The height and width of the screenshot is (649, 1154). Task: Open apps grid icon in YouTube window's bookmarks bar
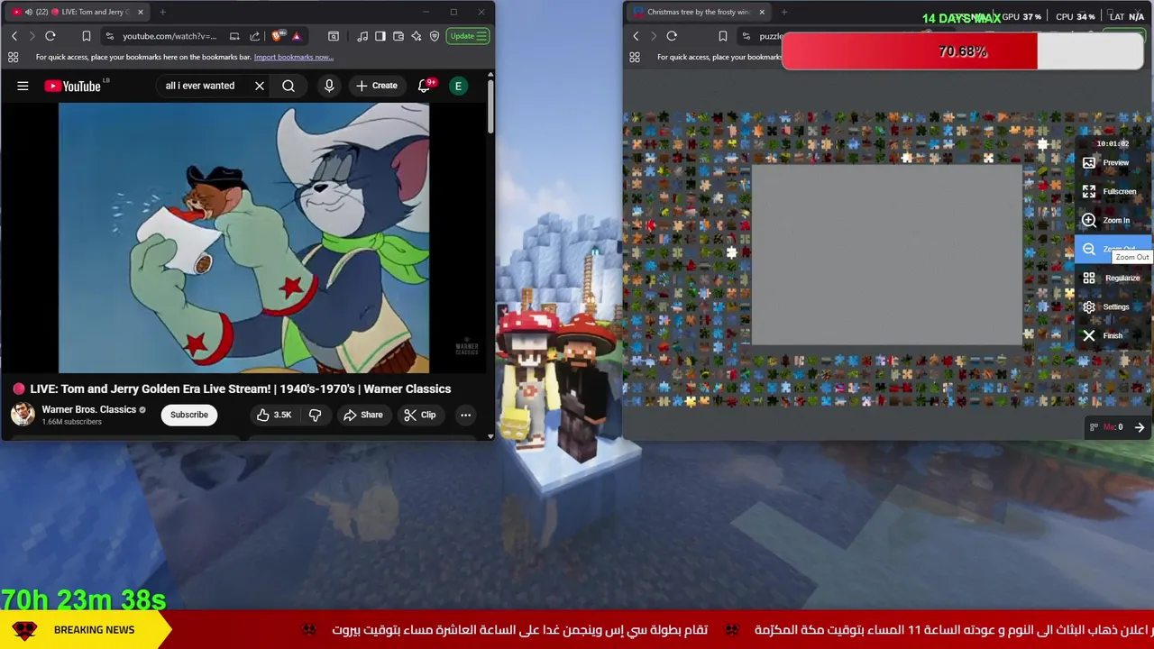[x=13, y=57]
